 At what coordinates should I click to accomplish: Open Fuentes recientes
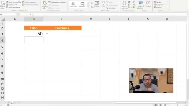29,2
